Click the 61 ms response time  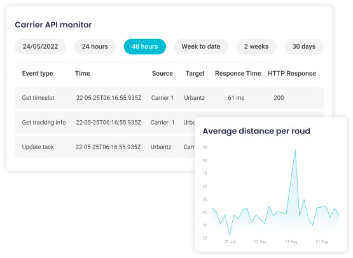click(x=236, y=98)
